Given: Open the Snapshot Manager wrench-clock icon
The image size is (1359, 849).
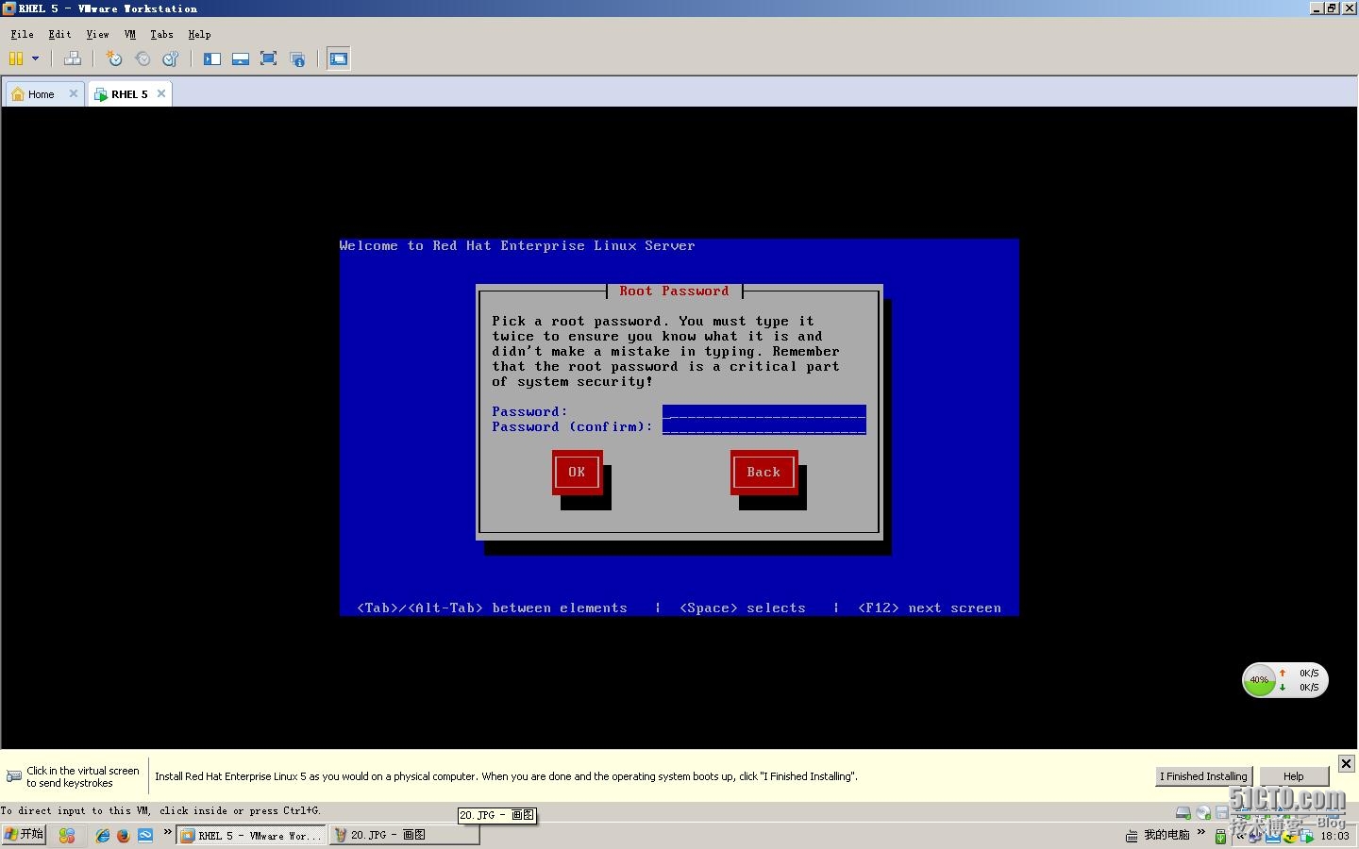Looking at the screenshot, I should click(x=171, y=58).
